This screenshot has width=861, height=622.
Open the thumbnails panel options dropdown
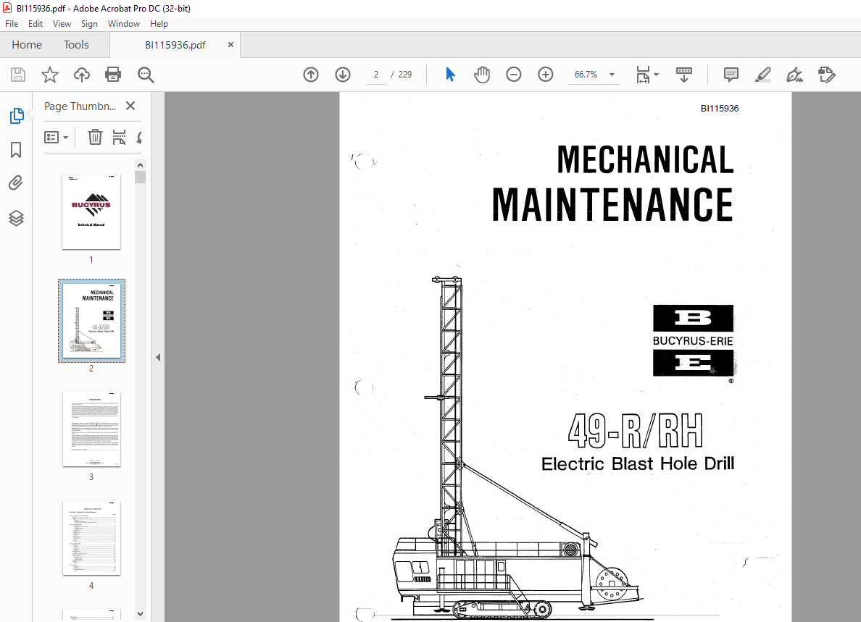[x=56, y=137]
